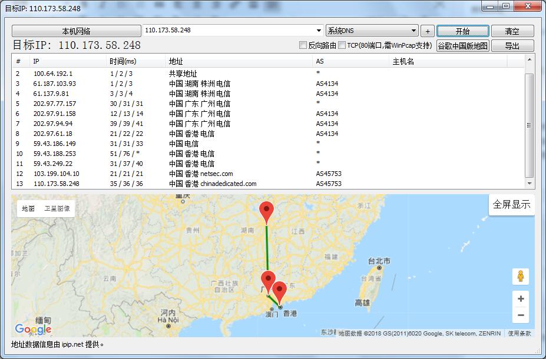Click the 导出 export button
Screen dimensions: 546x359
(x=512, y=45)
